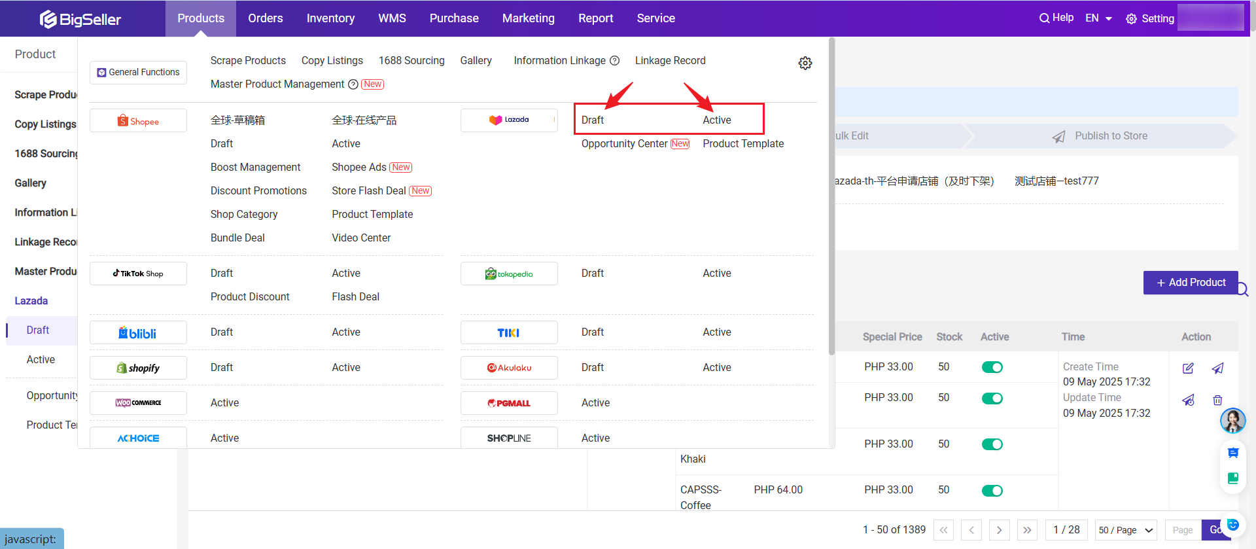Select store tab 测试店铺—test777

tap(1056, 181)
